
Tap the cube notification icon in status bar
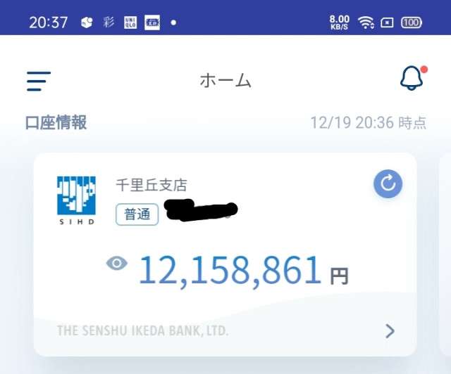pos(87,22)
